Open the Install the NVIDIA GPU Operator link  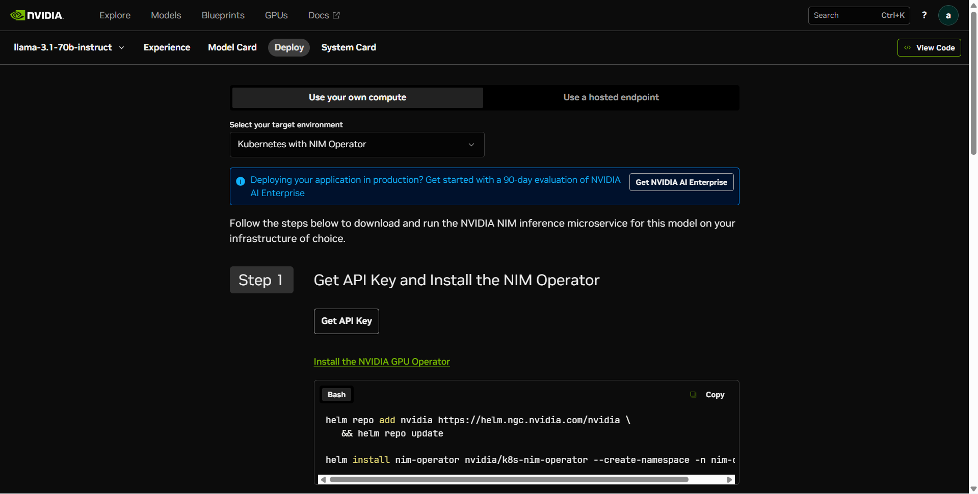(x=381, y=361)
